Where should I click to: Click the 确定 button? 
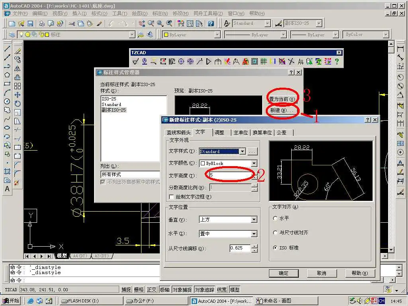(284, 273)
